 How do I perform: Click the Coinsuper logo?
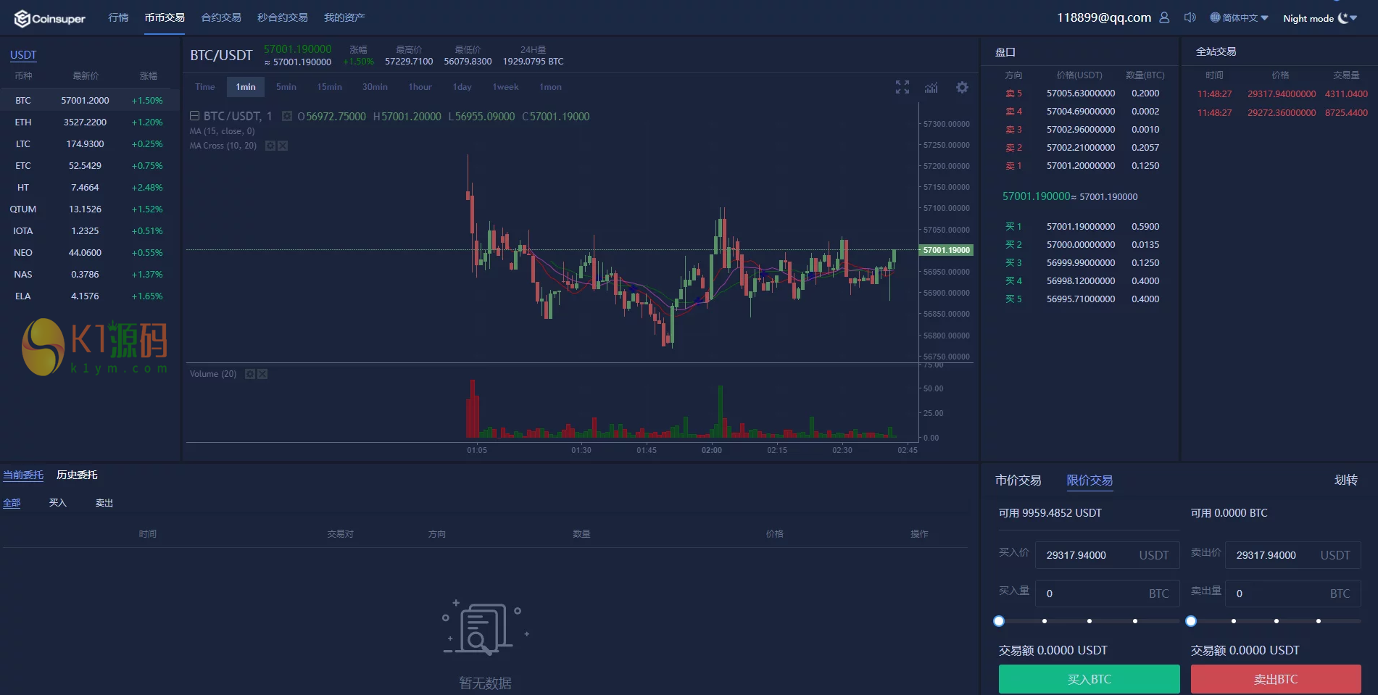[49, 19]
